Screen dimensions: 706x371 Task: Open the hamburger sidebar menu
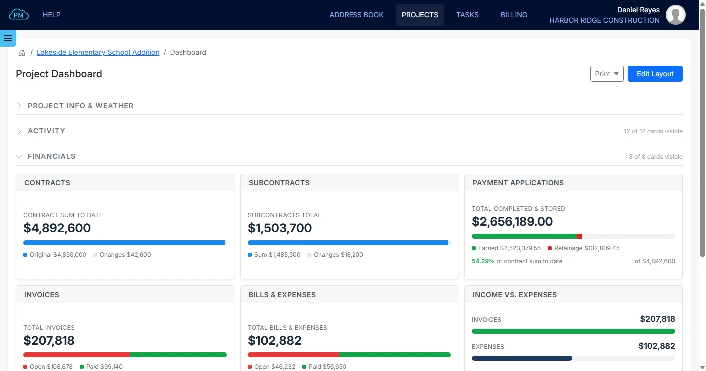pos(8,38)
